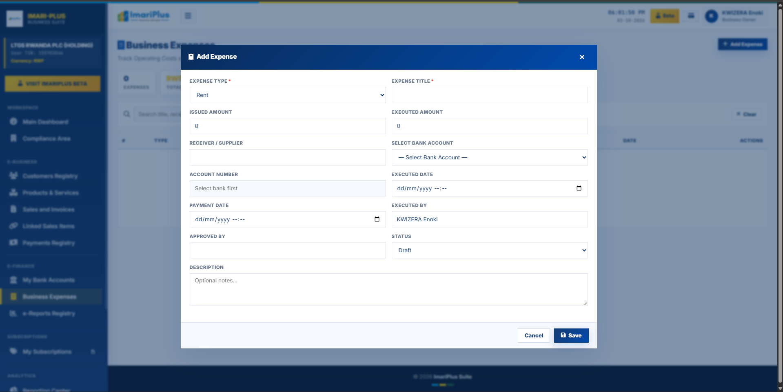Click the Executed Date text input
This screenshot has height=392, width=783.
(x=490, y=188)
